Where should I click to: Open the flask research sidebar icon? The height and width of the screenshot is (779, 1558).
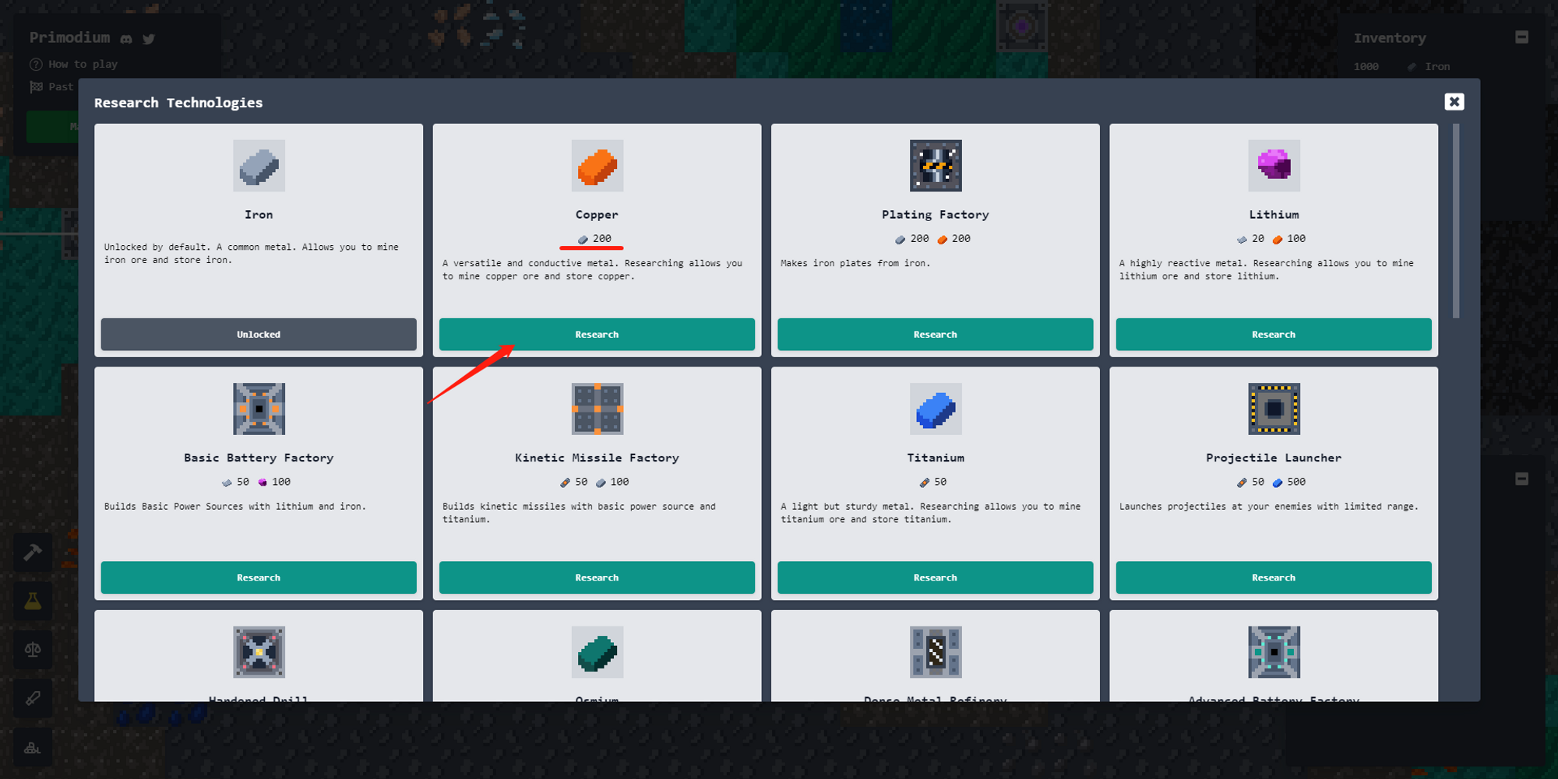pyautogui.click(x=33, y=601)
